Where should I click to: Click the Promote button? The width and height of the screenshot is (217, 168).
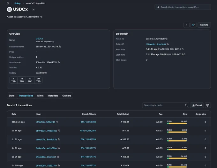pos(204,25)
